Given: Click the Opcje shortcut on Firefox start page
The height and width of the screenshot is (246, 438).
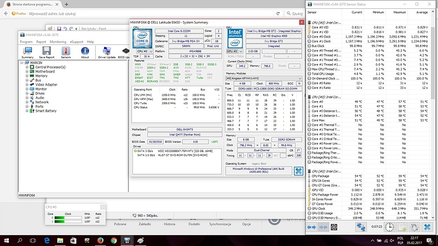Looking at the screenshot, I should tap(246, 224).
